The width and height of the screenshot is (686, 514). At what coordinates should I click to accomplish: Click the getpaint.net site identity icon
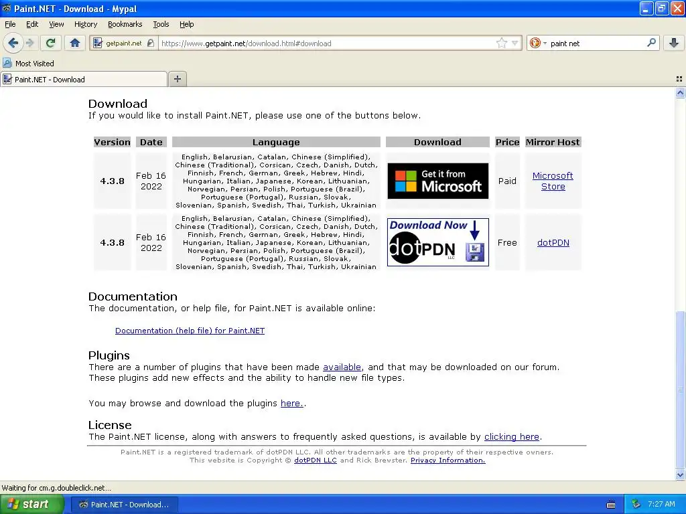pyautogui.click(x=98, y=43)
